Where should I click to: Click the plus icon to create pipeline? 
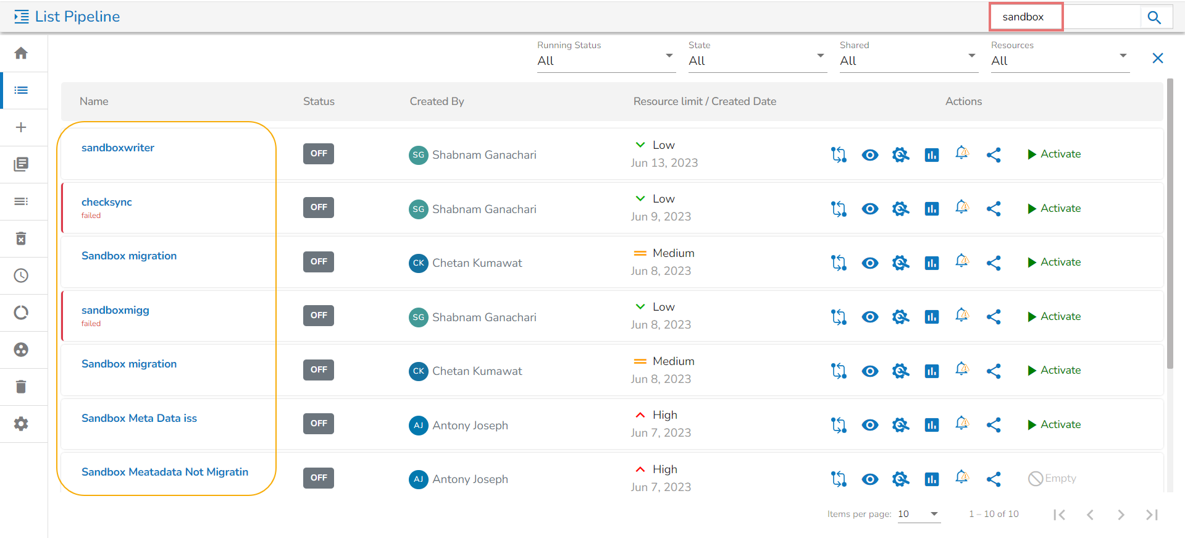click(21, 127)
